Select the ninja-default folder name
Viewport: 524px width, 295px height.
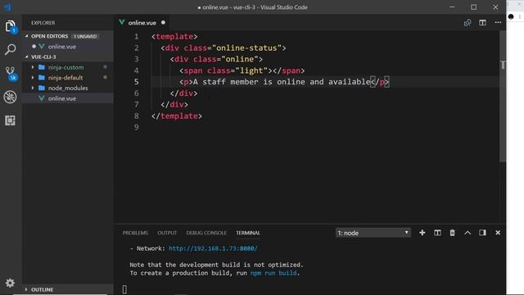pos(65,78)
